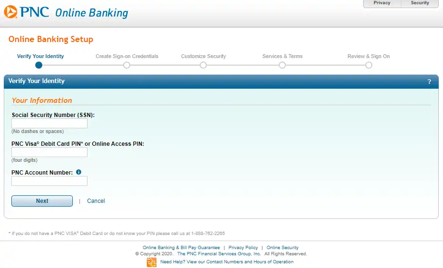Open the Privacy Policy footer link
Image resolution: width=443 pixels, height=268 pixels.
point(243,247)
